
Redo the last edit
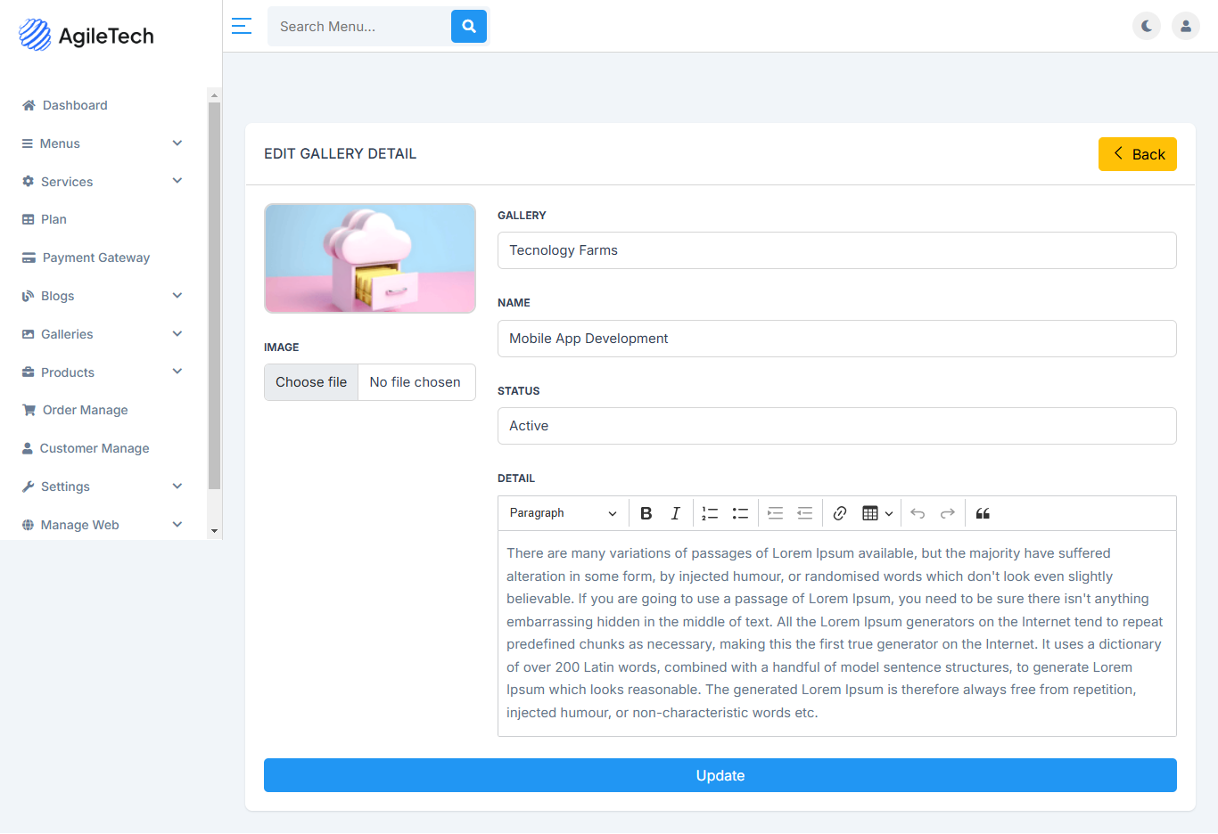point(948,513)
